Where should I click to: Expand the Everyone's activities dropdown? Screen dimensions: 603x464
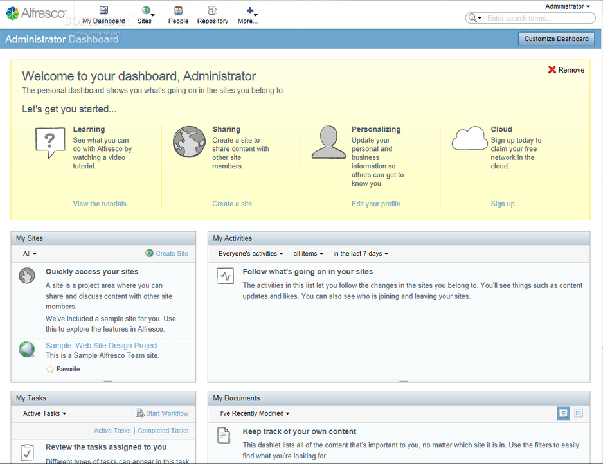tap(251, 254)
